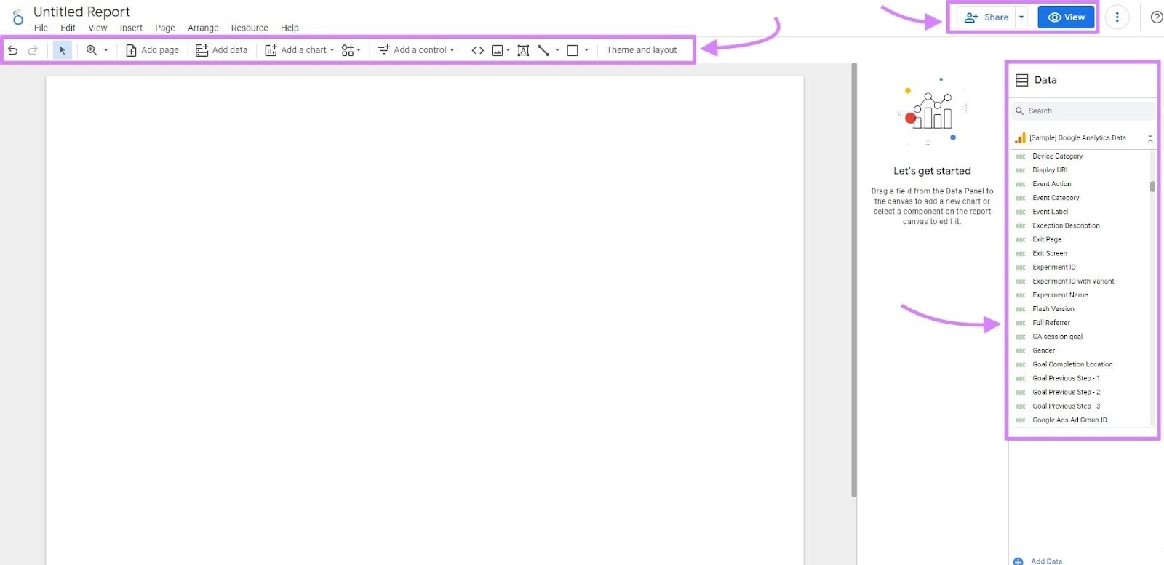Open the Resource menu
The height and width of the screenshot is (565, 1164).
[x=250, y=28]
